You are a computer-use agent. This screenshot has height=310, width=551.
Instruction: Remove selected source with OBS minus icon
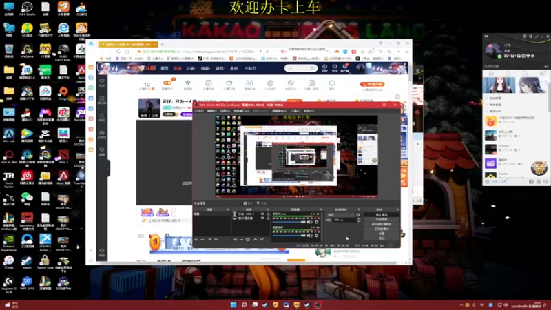point(242,239)
